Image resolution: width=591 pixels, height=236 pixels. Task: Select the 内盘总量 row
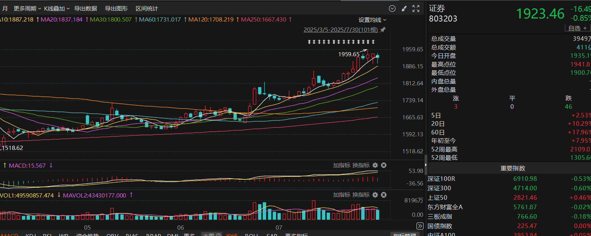(x=509, y=81)
